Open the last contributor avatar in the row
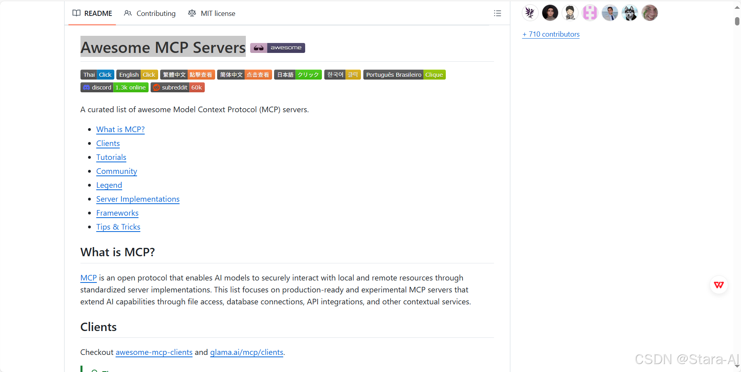The image size is (741, 372). pyautogui.click(x=650, y=13)
